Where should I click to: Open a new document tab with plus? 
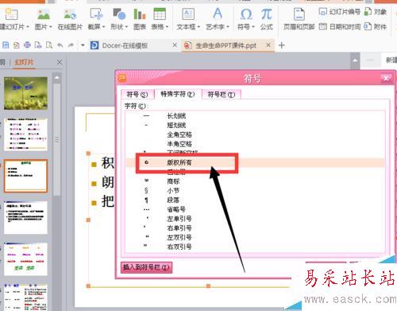tap(282, 45)
